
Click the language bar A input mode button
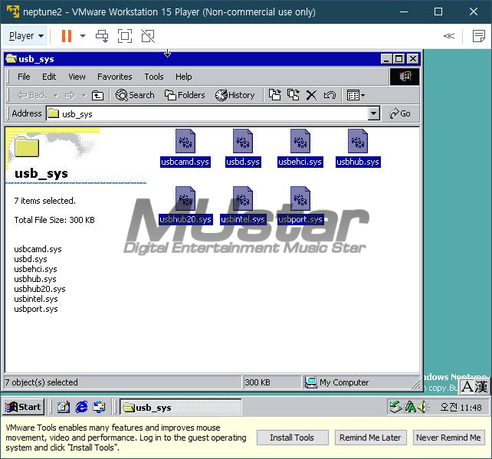467,386
